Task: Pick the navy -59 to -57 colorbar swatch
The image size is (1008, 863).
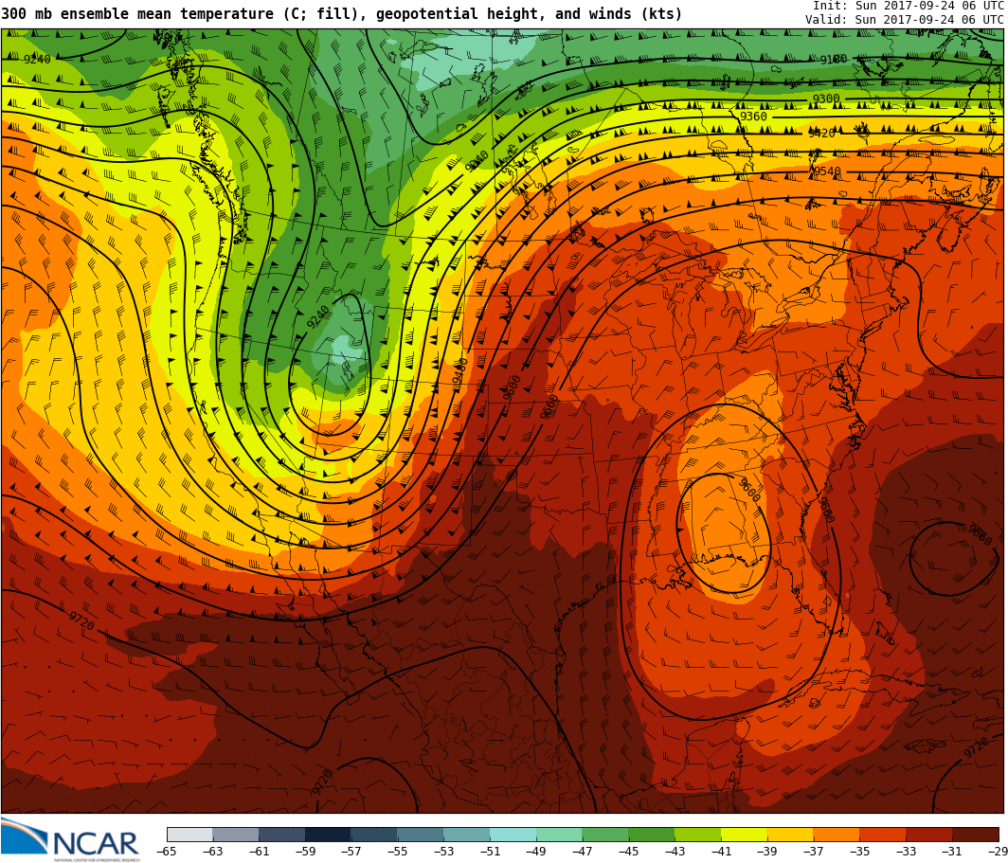Action: (329, 834)
